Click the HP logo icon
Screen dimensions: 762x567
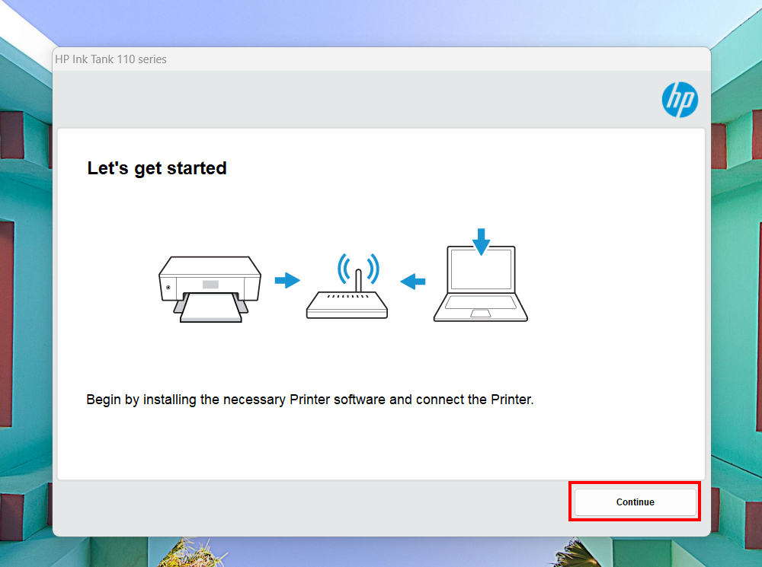(680, 100)
